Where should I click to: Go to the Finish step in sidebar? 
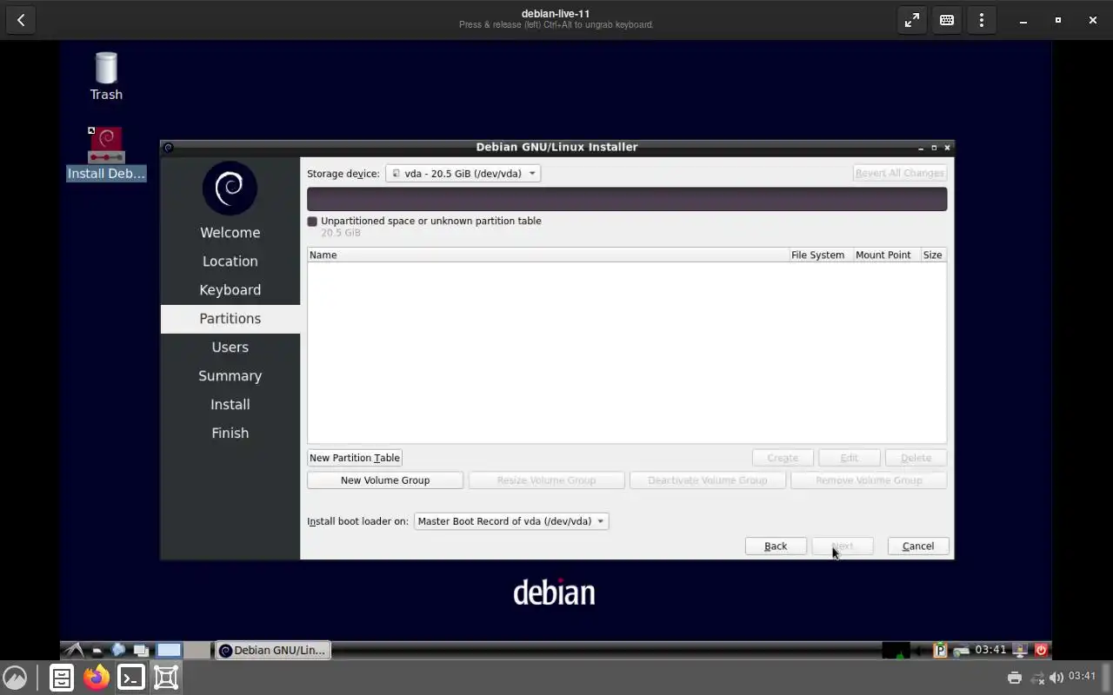230,433
